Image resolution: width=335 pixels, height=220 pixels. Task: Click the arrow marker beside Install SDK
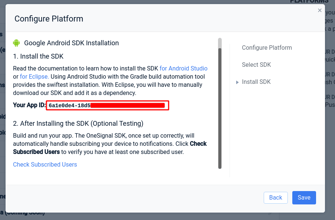click(237, 82)
